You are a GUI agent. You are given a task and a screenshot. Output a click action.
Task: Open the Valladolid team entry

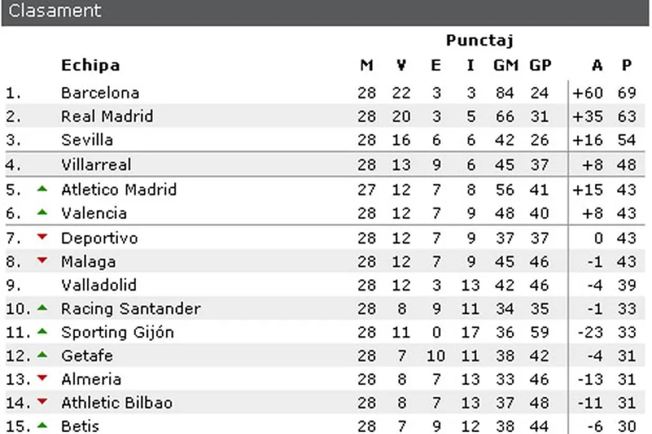tap(99, 285)
